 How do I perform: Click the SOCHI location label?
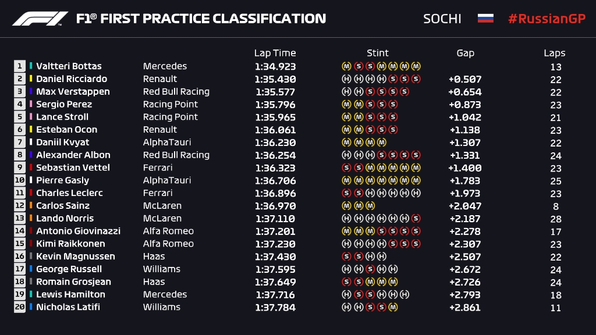[442, 19]
